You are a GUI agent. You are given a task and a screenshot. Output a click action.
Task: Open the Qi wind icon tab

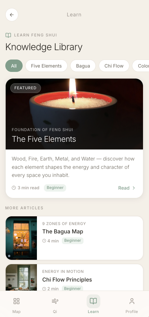[55, 301]
